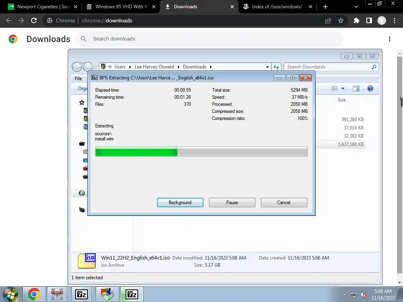This screenshot has width=403, height=302.
Task: Expand arrow after Lee Harvey Oswald breadcrumb
Action: (x=178, y=67)
